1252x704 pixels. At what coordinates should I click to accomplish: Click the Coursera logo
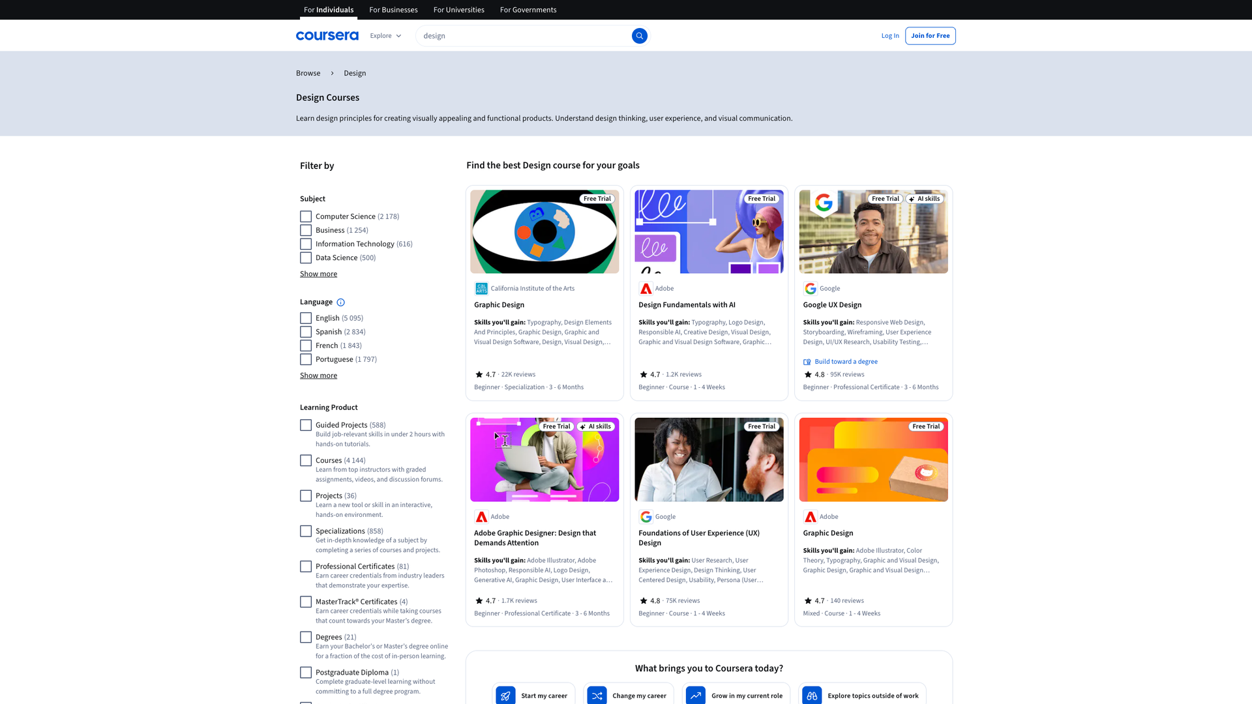coord(327,36)
